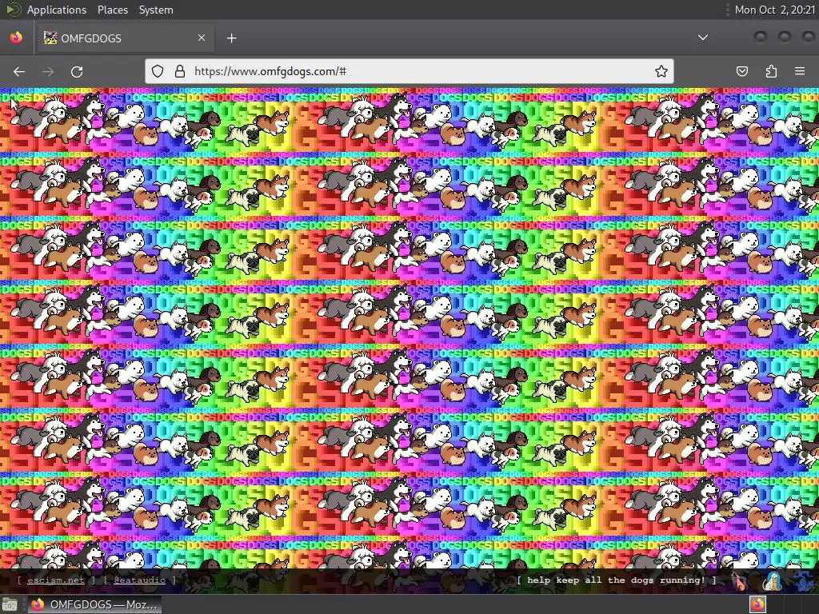Screen dimensions: 819x614
Task: View site security via the padlock icon
Action: pyautogui.click(x=180, y=71)
